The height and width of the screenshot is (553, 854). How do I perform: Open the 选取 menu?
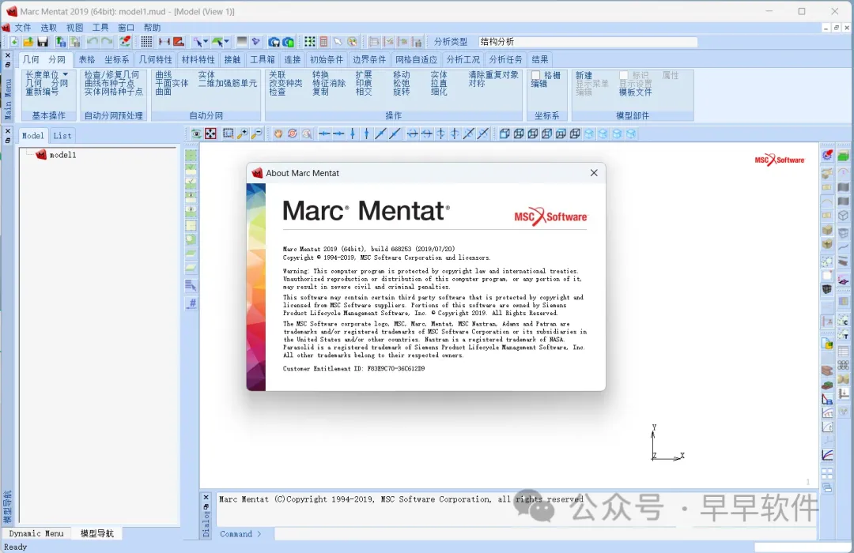pyautogui.click(x=48, y=28)
